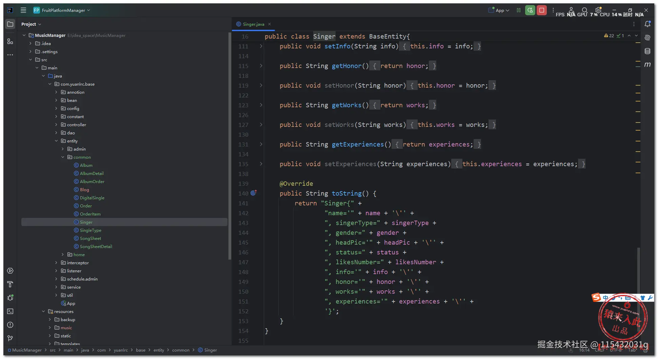Unfold the setInfo method on line 111
Image resolution: width=658 pixels, height=359 pixels.
pyautogui.click(x=261, y=46)
